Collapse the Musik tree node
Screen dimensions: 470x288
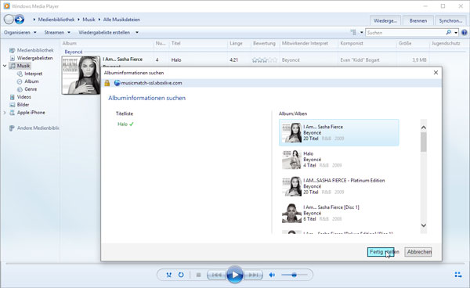[5, 66]
